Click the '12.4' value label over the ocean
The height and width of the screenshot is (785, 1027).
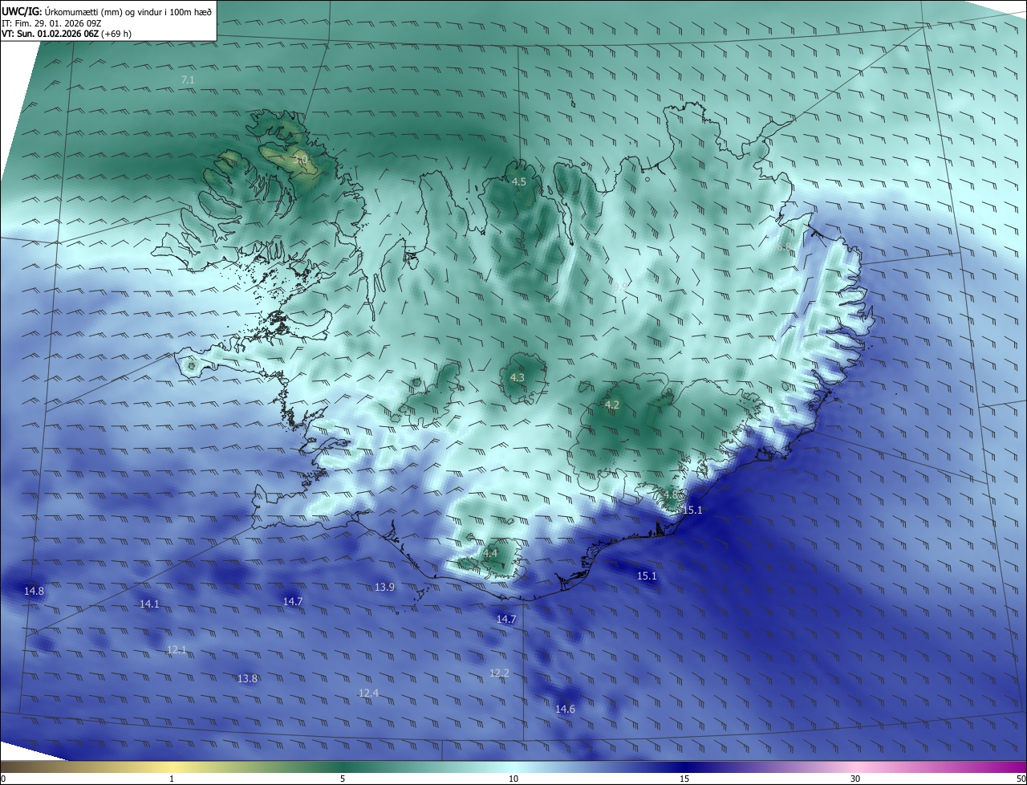[x=368, y=693]
